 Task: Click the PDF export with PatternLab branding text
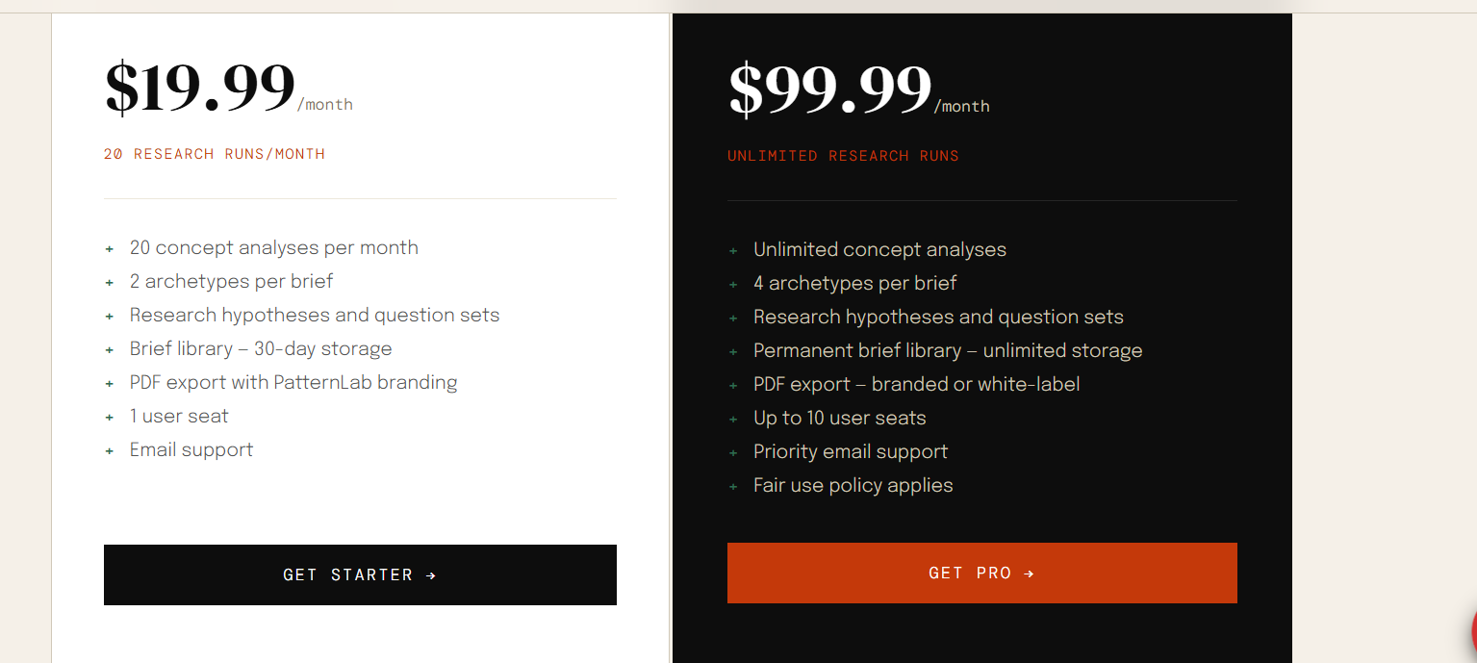coord(293,382)
